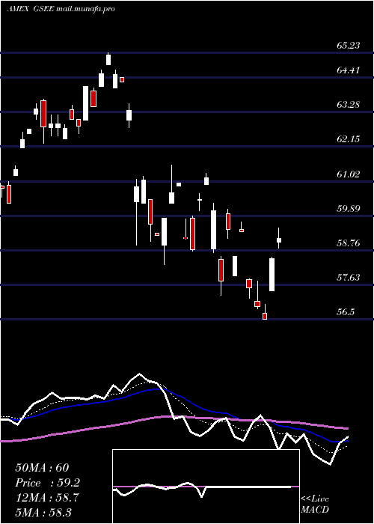This screenshot has width=374, height=524.
Task: Click the 65.23 price level label
Action: [349, 46]
